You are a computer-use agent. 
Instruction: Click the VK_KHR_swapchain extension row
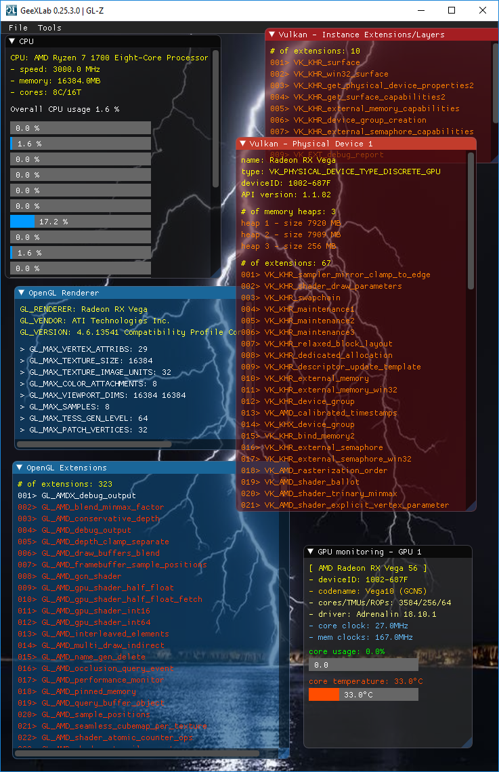(291, 298)
